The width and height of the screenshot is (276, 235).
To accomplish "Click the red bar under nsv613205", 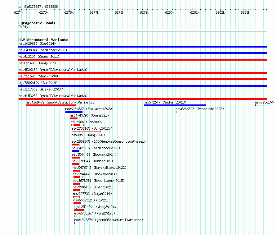I will (143, 60).
